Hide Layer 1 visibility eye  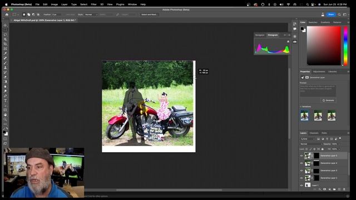tap(301, 185)
